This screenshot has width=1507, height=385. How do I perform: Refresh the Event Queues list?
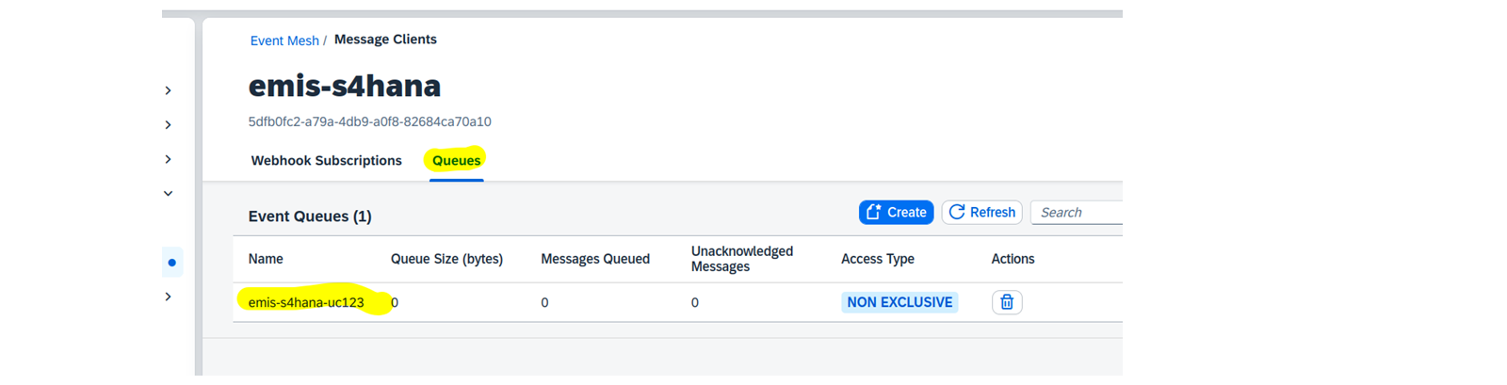[982, 212]
